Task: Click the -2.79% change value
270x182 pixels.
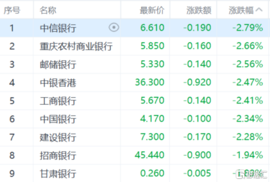Action: (x=248, y=28)
